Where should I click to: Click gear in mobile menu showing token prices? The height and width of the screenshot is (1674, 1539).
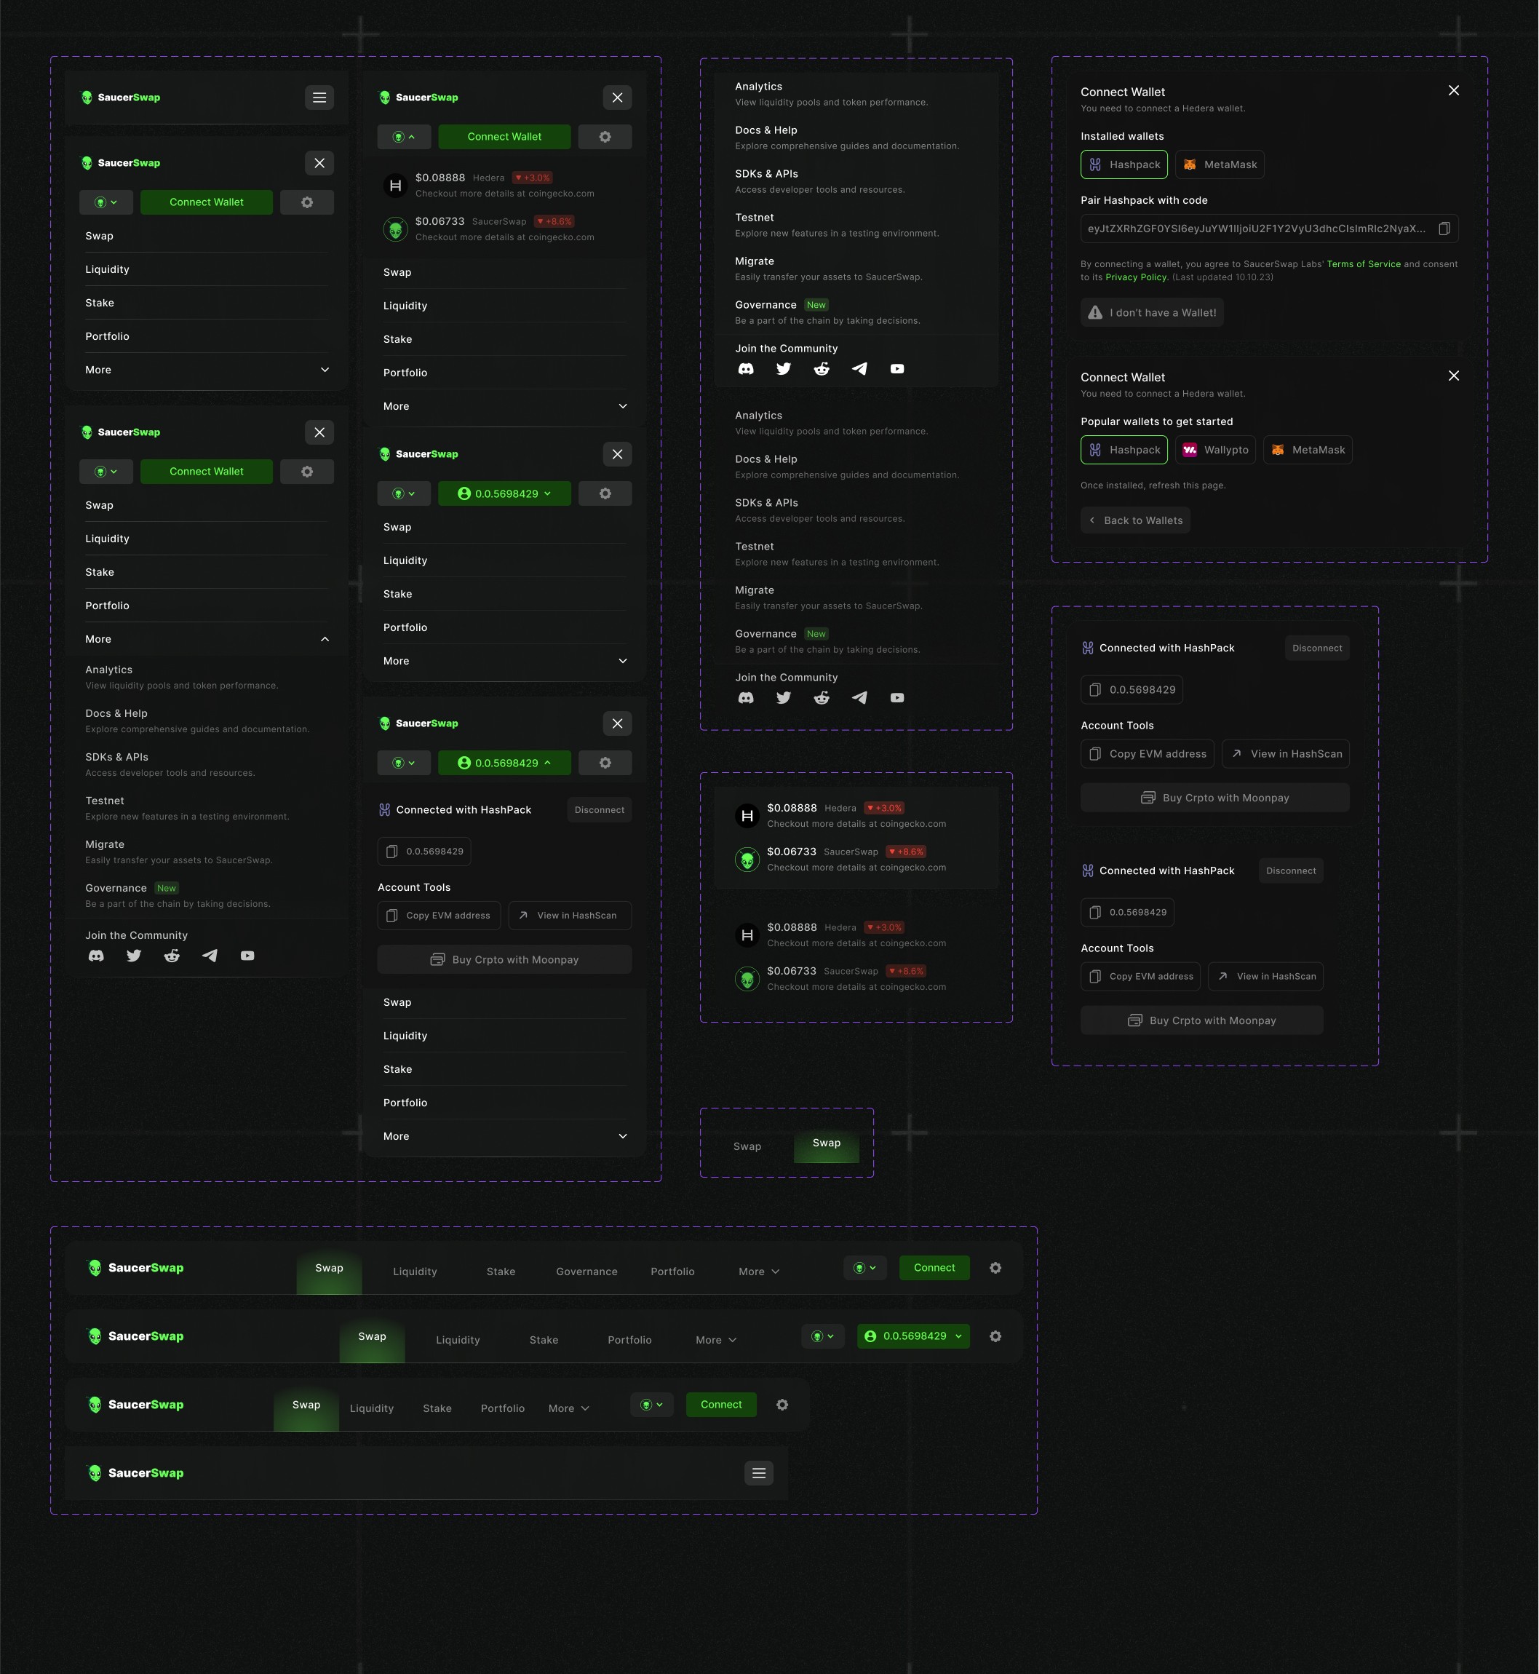click(605, 137)
